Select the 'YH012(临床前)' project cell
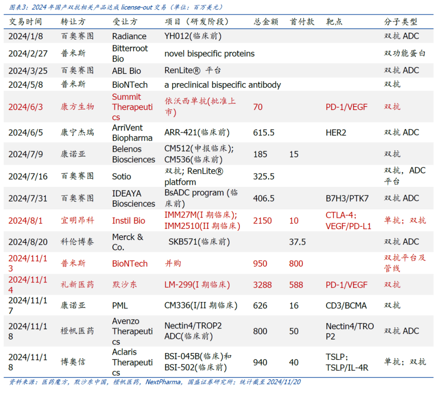 (x=193, y=36)
